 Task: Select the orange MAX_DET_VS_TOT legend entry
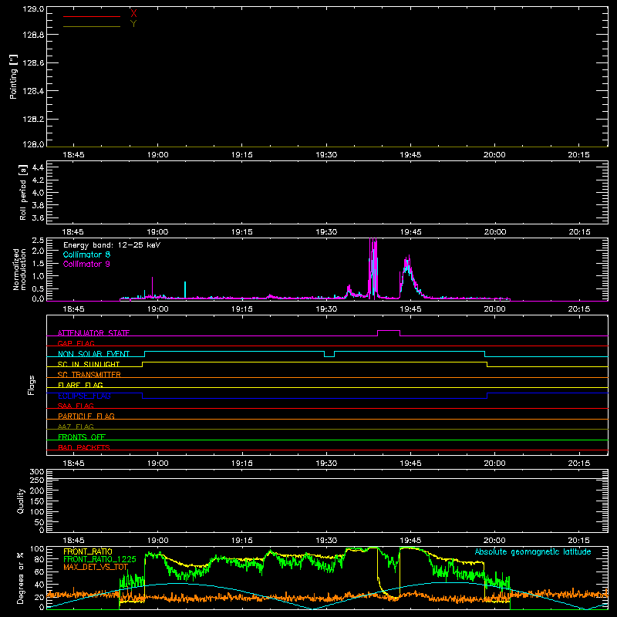coord(96,567)
